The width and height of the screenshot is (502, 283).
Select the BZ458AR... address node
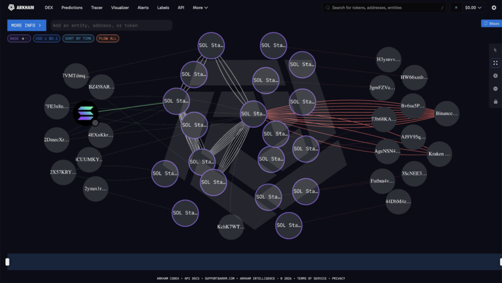tap(101, 87)
